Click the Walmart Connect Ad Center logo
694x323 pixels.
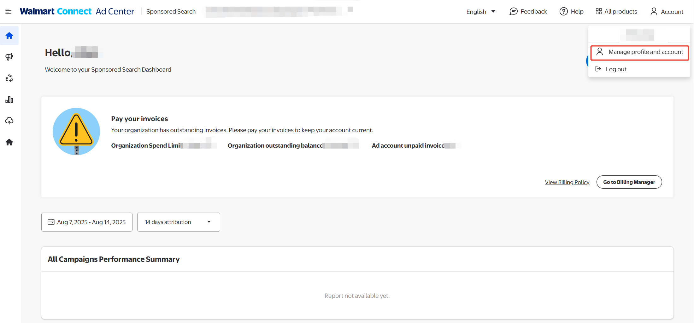click(77, 12)
